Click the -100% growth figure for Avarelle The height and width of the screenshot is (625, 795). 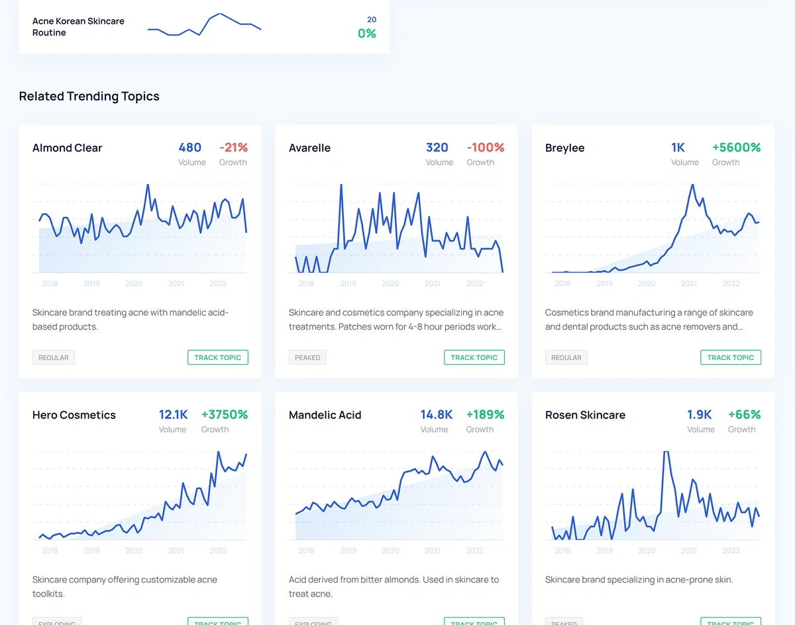(x=486, y=148)
